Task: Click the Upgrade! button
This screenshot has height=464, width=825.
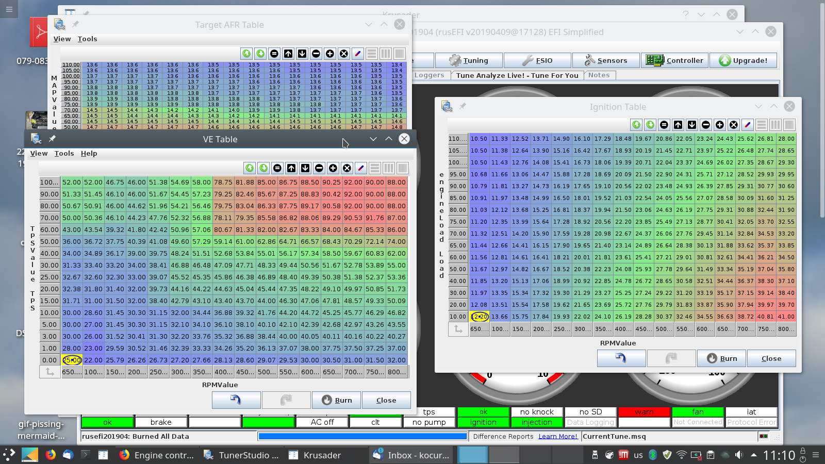Action: click(743, 60)
